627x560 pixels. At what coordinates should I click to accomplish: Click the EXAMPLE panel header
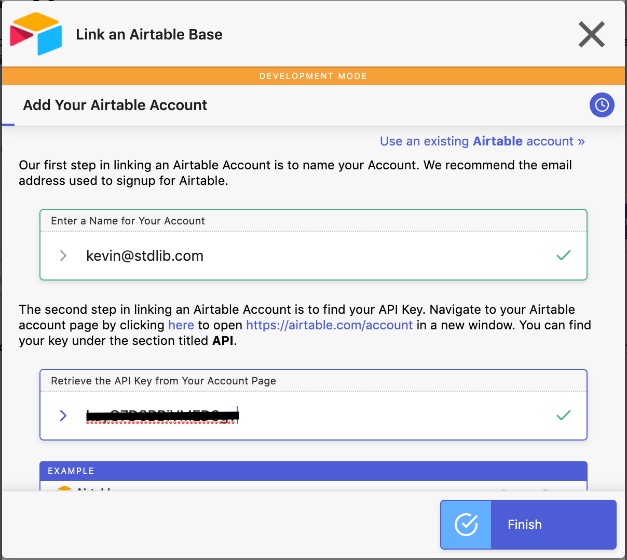pos(313,471)
